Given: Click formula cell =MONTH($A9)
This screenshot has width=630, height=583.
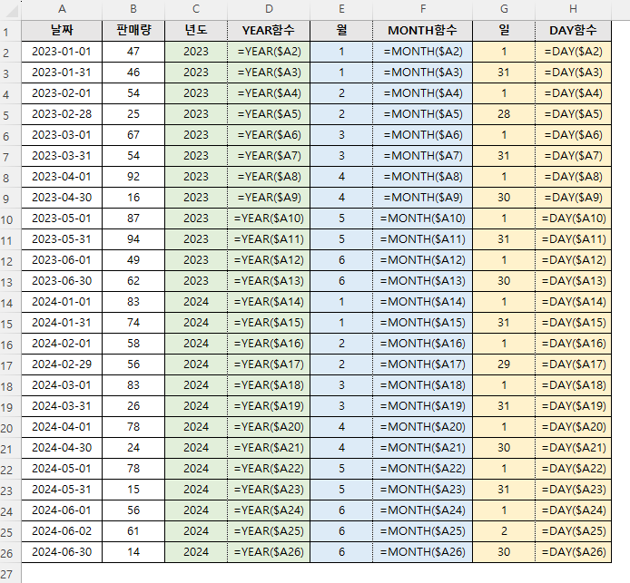Looking at the screenshot, I should pos(423,198).
